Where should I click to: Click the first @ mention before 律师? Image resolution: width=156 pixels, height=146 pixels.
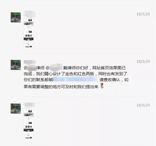tap(30, 68)
